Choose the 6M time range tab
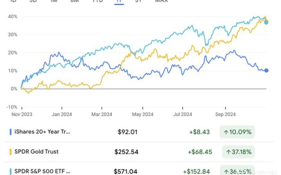281x175 pixels. 74,1
